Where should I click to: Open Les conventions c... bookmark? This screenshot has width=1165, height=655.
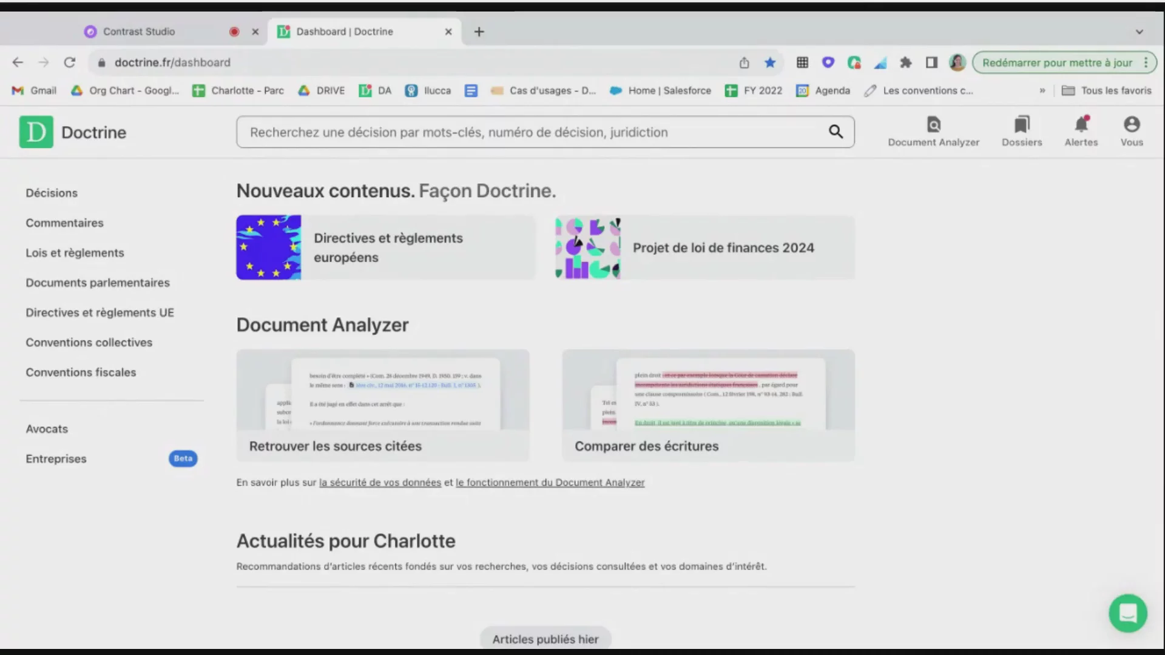[x=919, y=90]
